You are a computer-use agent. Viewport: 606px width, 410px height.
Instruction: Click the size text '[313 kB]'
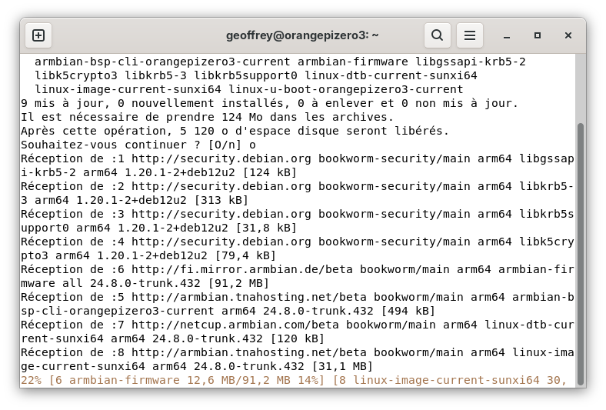(221, 200)
